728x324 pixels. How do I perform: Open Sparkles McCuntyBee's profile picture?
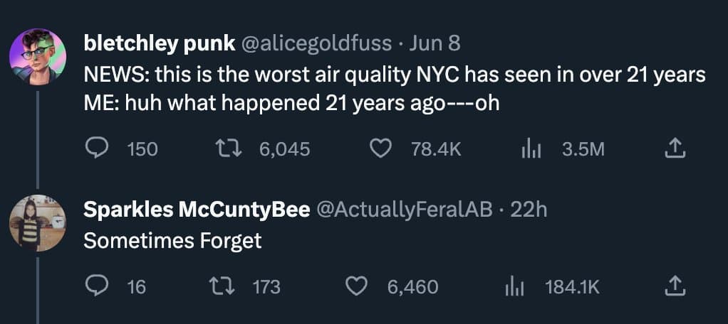point(38,223)
